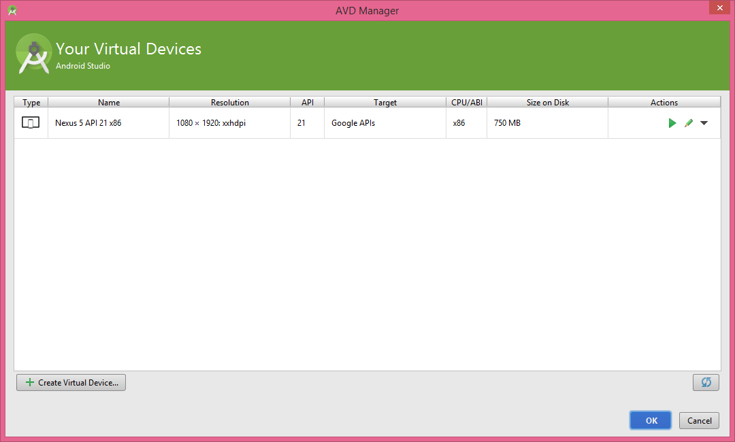Click the Actions column header
The image size is (735, 442).
tap(664, 102)
